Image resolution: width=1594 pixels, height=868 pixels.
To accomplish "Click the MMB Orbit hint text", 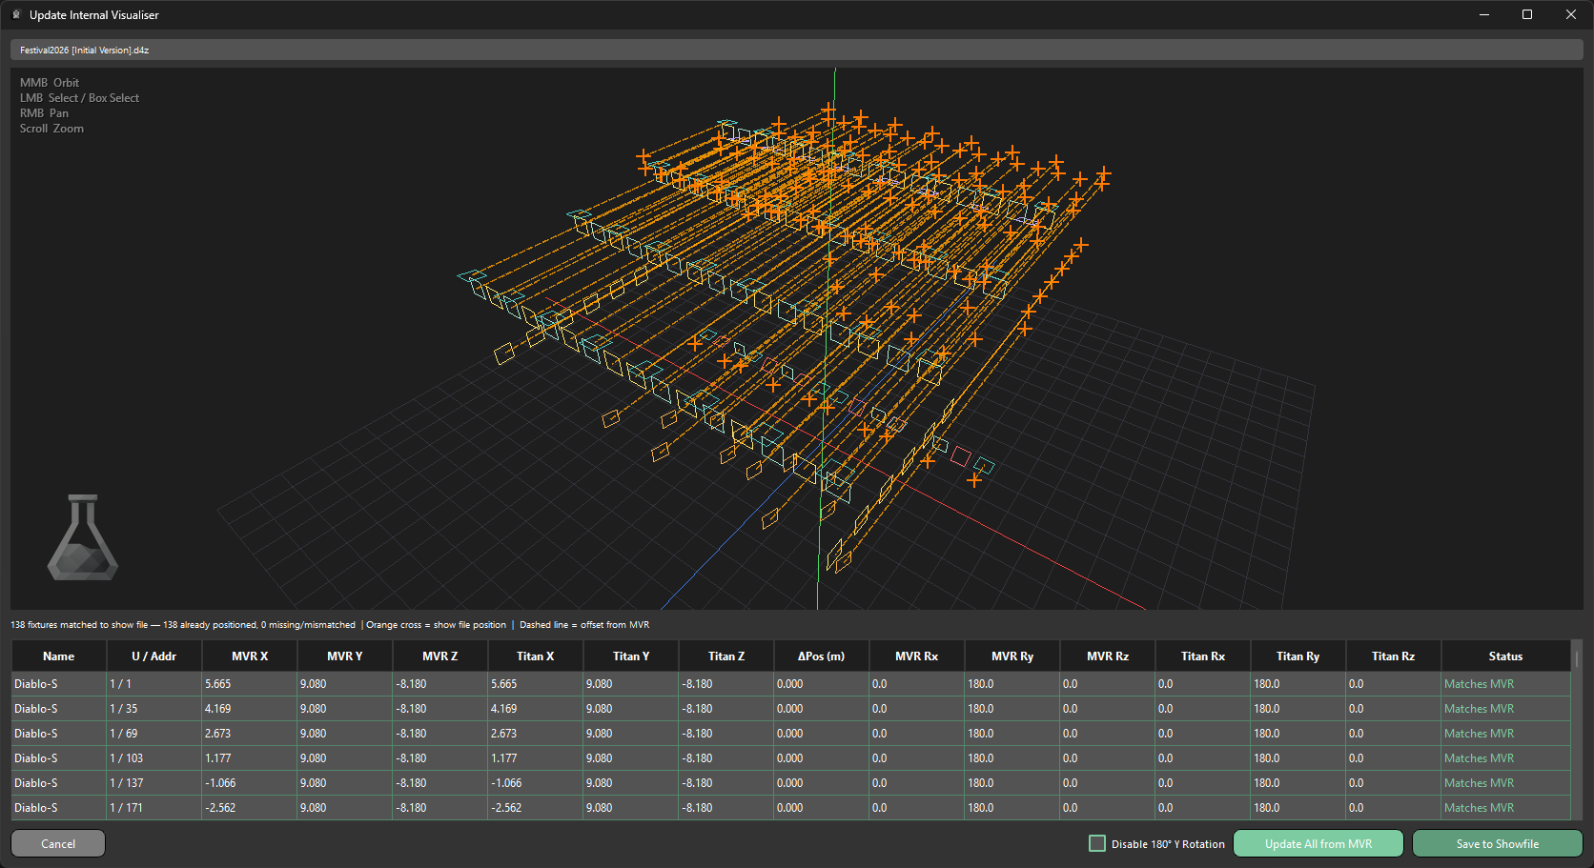I will [x=50, y=83].
